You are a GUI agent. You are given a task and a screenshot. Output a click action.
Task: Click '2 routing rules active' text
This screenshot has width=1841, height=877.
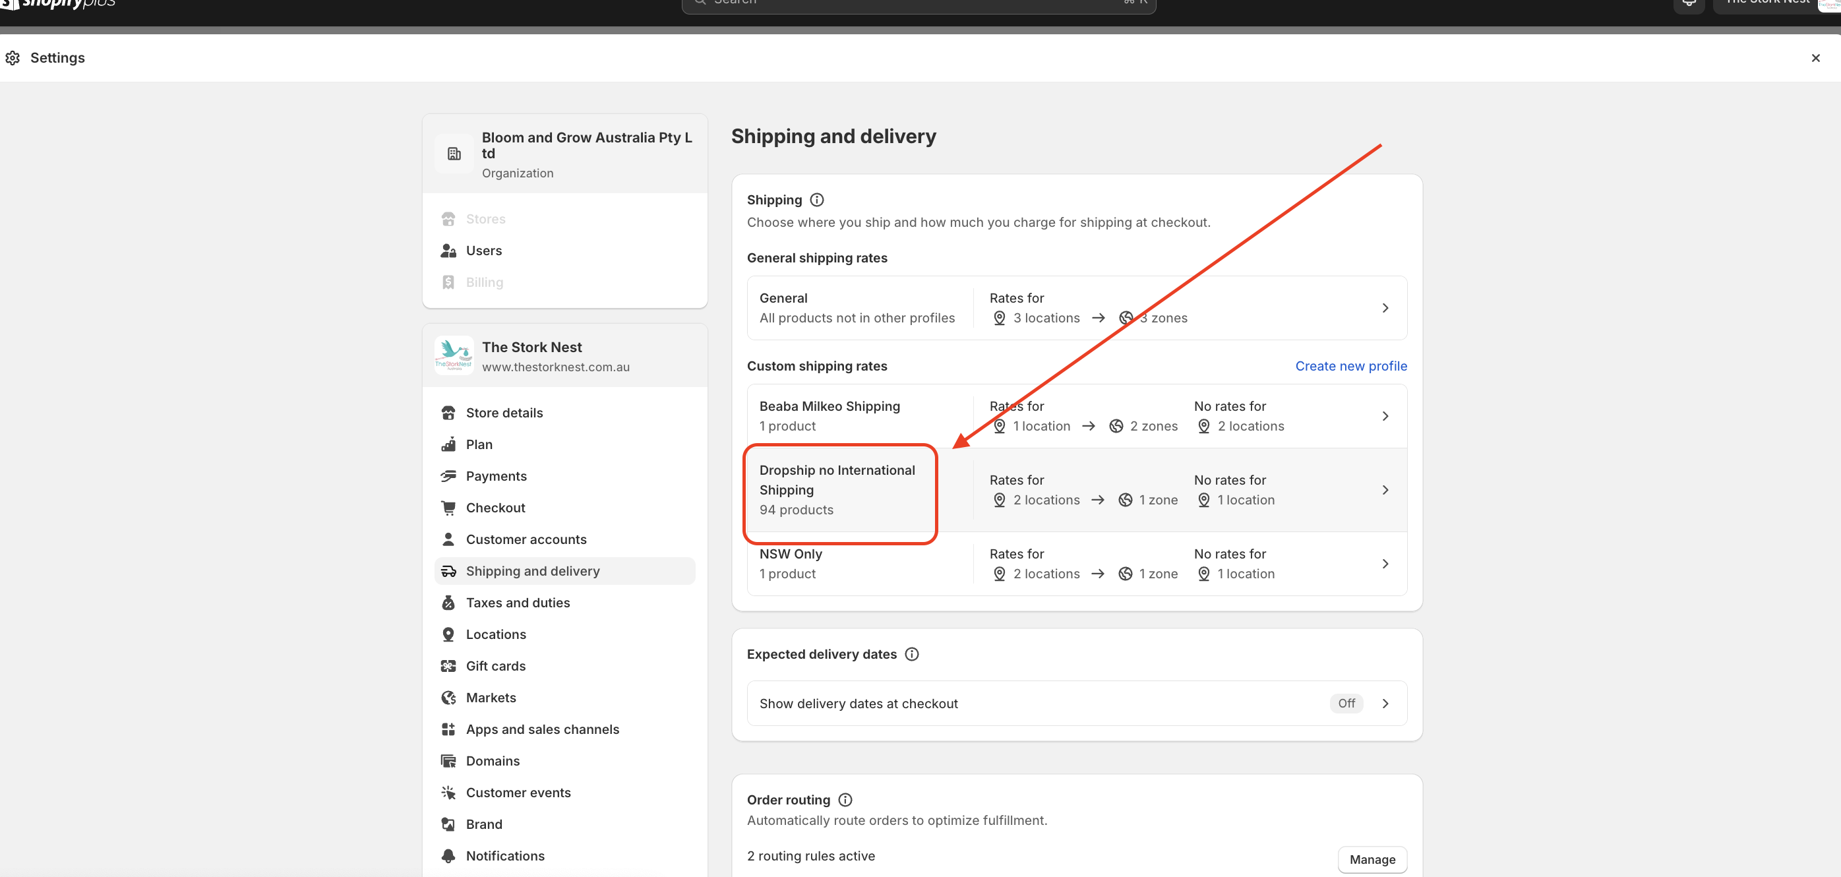pyautogui.click(x=810, y=857)
